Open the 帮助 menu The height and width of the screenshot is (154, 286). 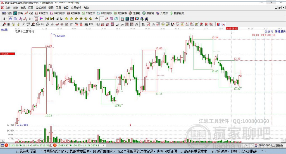(x=86, y=8)
